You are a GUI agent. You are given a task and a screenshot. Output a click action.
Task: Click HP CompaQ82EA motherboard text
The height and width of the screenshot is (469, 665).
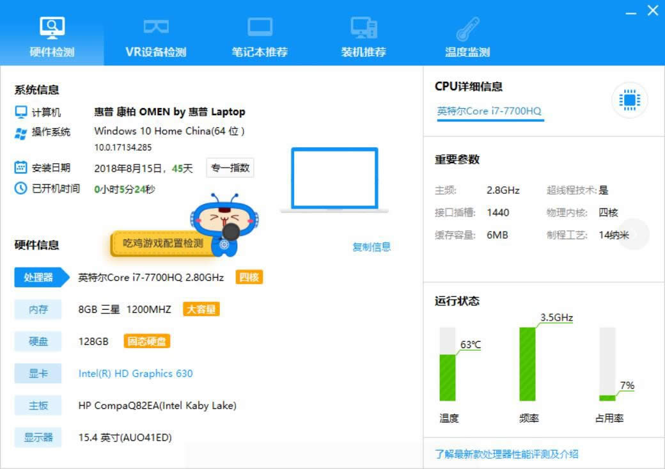coord(157,406)
